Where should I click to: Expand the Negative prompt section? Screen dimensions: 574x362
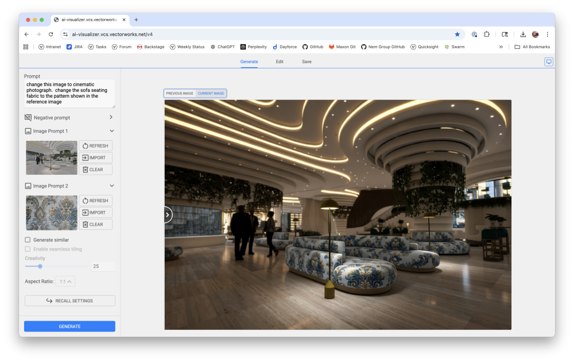pyautogui.click(x=111, y=117)
